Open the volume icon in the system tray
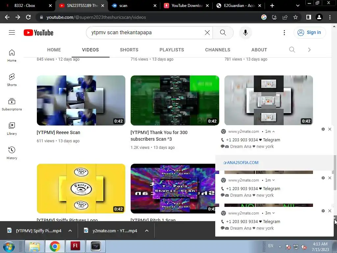 pos(304,247)
